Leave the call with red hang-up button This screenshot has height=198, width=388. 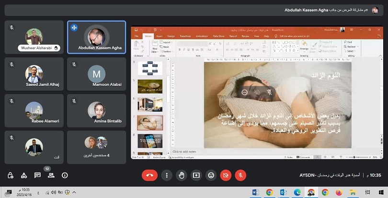[x=149, y=175]
